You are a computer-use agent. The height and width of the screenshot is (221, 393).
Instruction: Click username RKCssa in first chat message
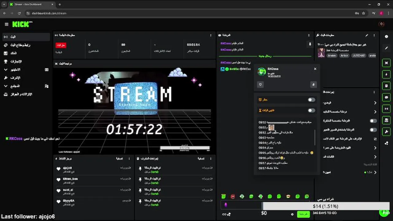226,44
